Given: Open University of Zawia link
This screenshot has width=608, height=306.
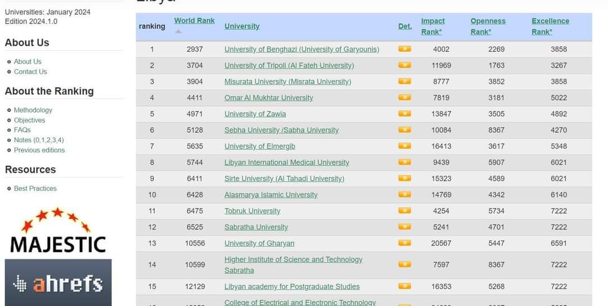Looking at the screenshot, I should pos(255,114).
